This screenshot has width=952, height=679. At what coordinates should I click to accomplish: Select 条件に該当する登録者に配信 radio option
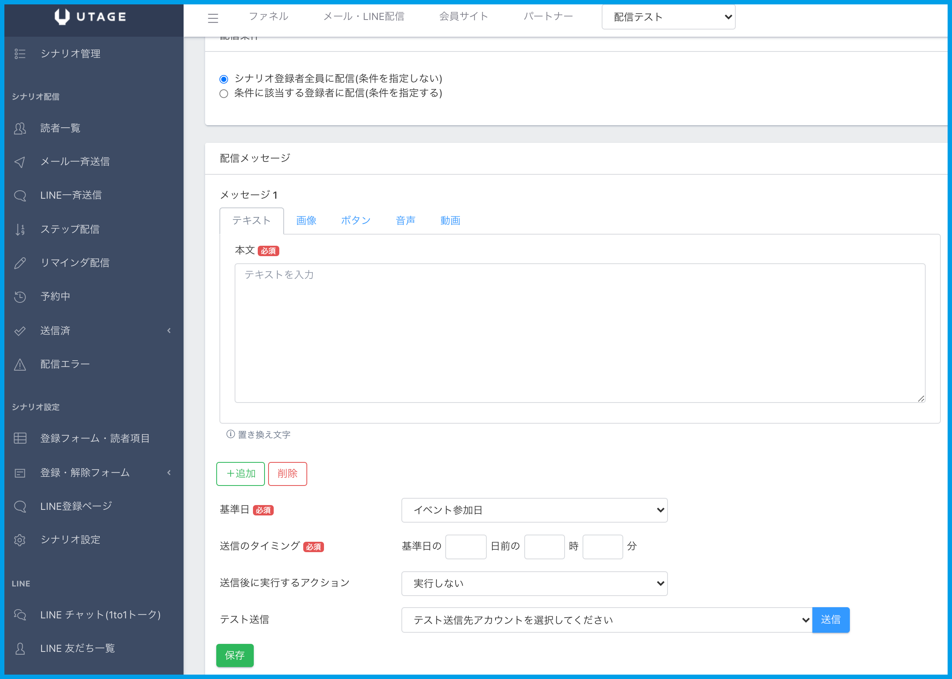coord(224,94)
